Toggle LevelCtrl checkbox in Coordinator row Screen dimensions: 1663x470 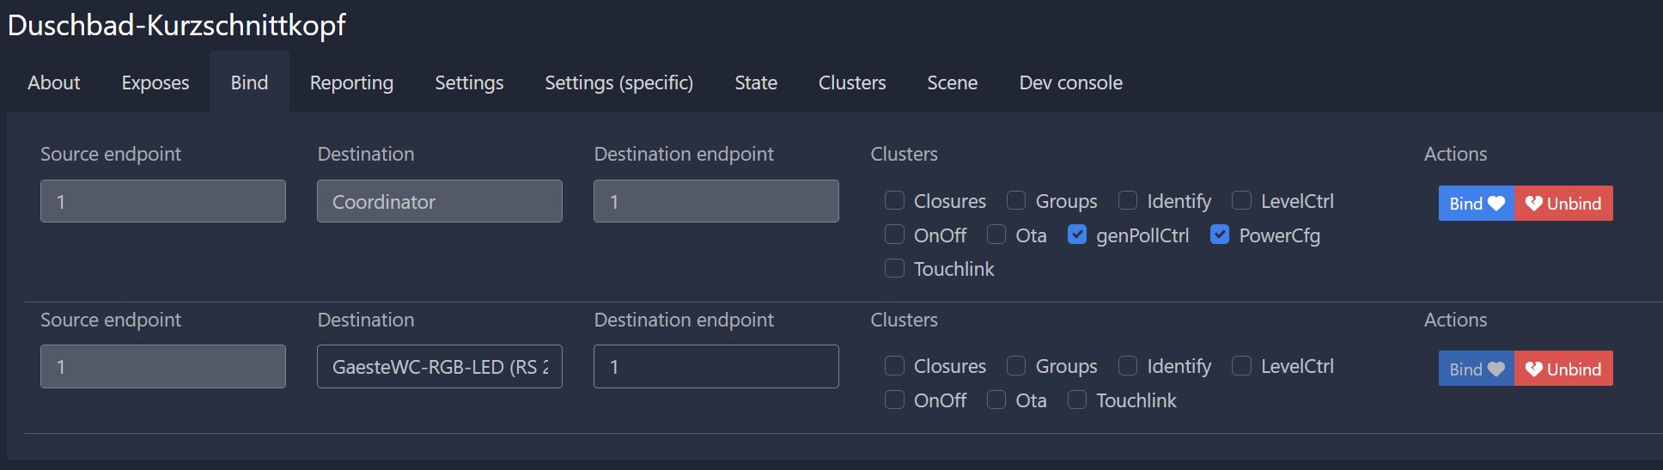[x=1241, y=200]
